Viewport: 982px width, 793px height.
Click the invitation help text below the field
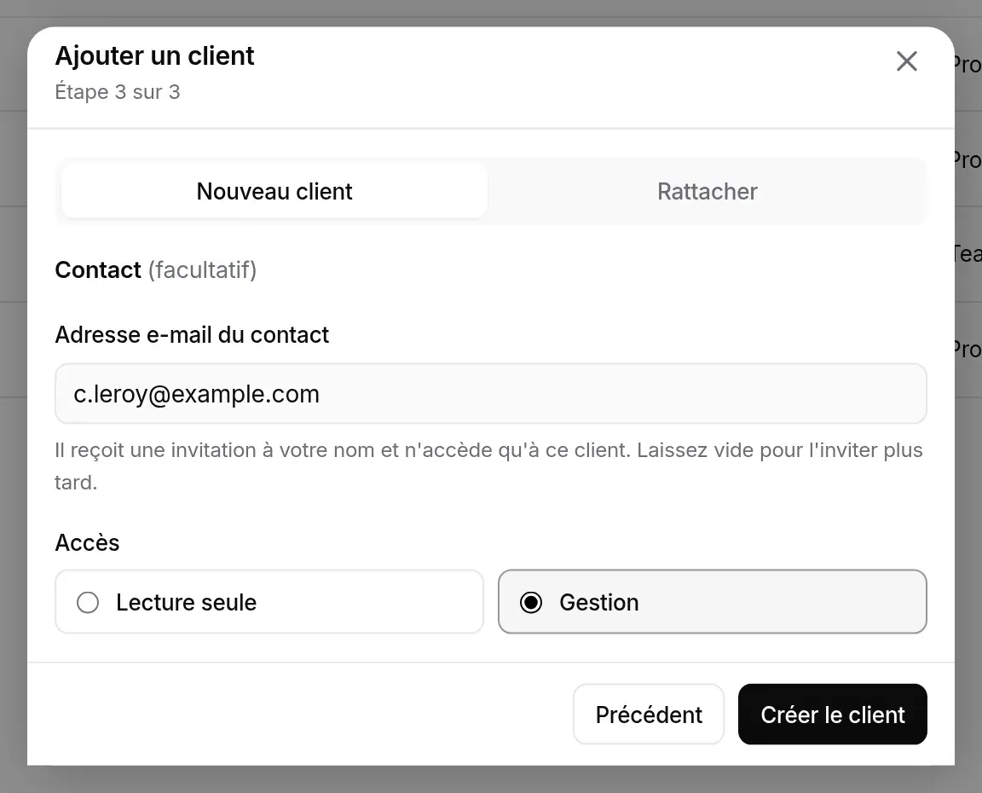(488, 466)
